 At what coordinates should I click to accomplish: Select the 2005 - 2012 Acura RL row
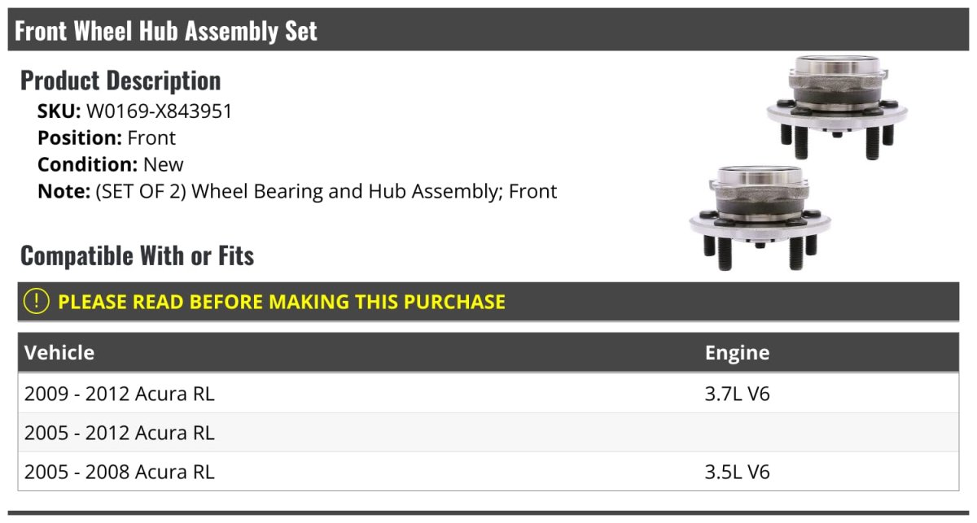(x=120, y=433)
